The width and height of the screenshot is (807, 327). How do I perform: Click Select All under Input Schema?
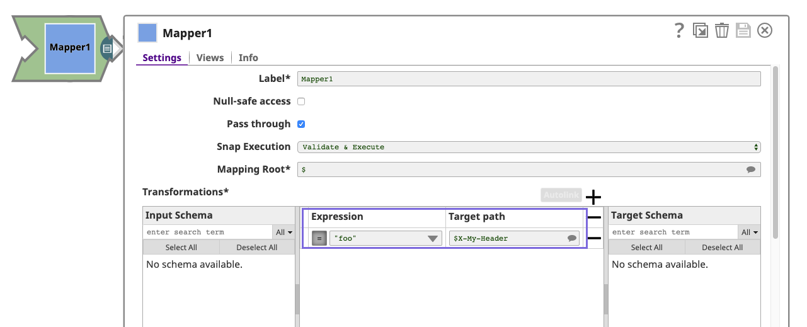coord(181,248)
